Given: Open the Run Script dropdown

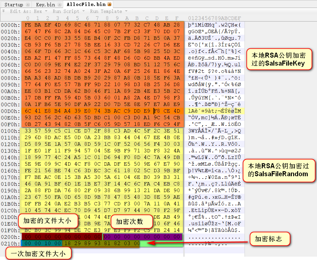Looking at the screenshot, I should [x=68, y=11].
